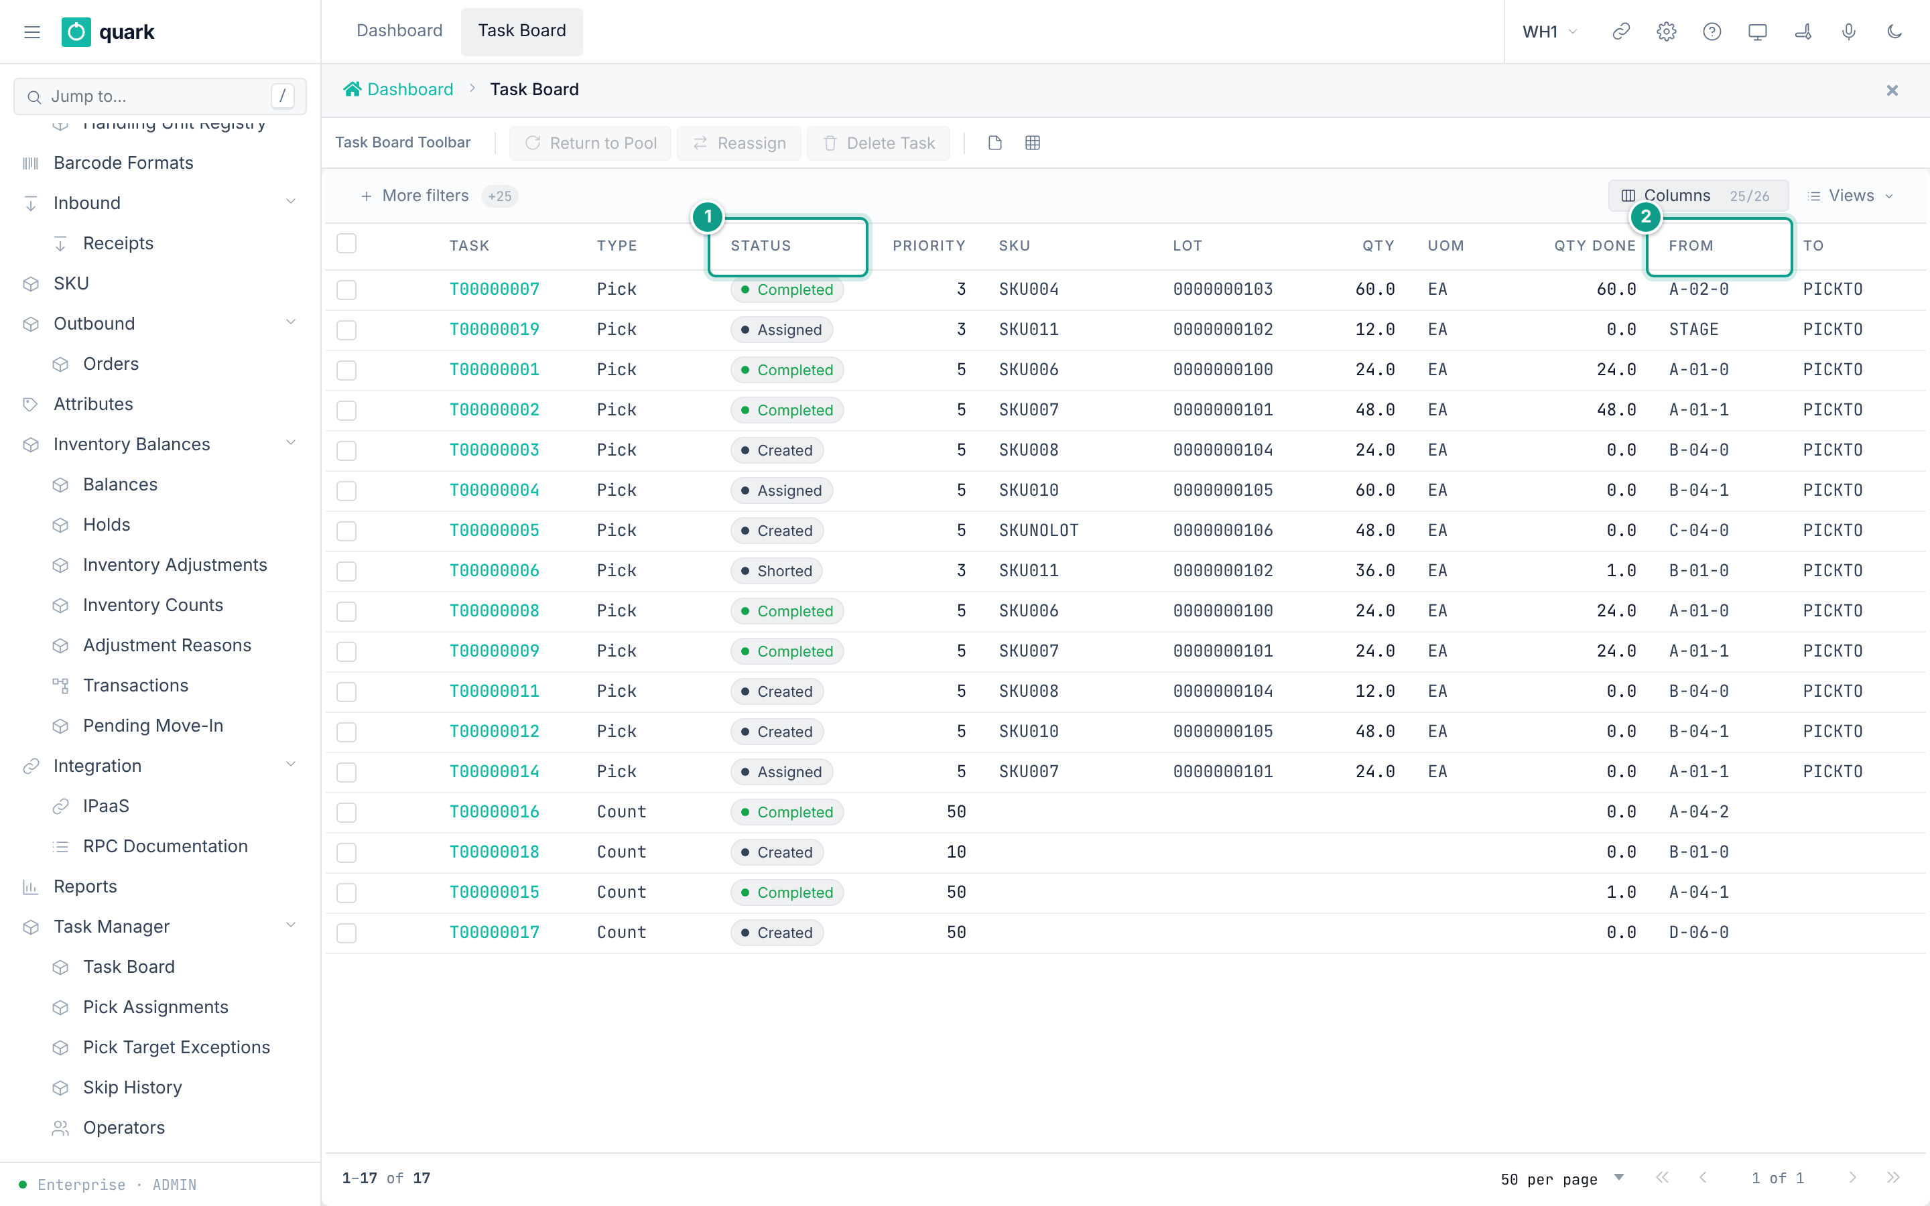This screenshot has width=1930, height=1206.
Task: Open task link T00000012
Action: pyautogui.click(x=495, y=732)
